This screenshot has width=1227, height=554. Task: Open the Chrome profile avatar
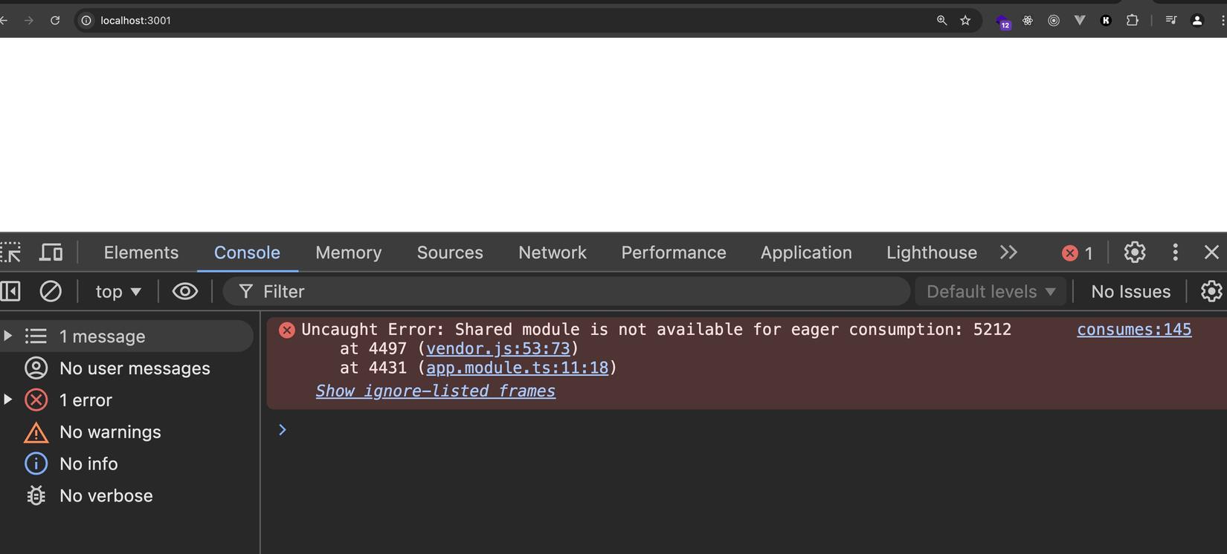(1197, 21)
